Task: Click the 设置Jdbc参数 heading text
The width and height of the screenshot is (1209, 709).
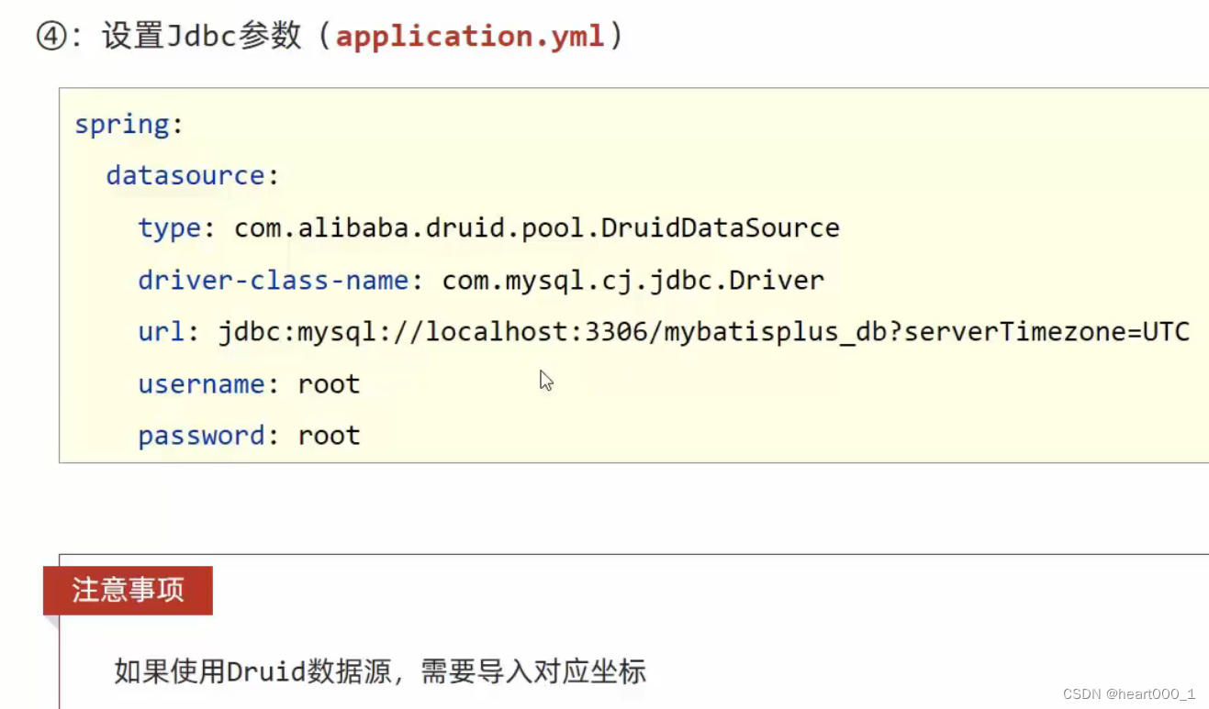Action: pos(201,37)
